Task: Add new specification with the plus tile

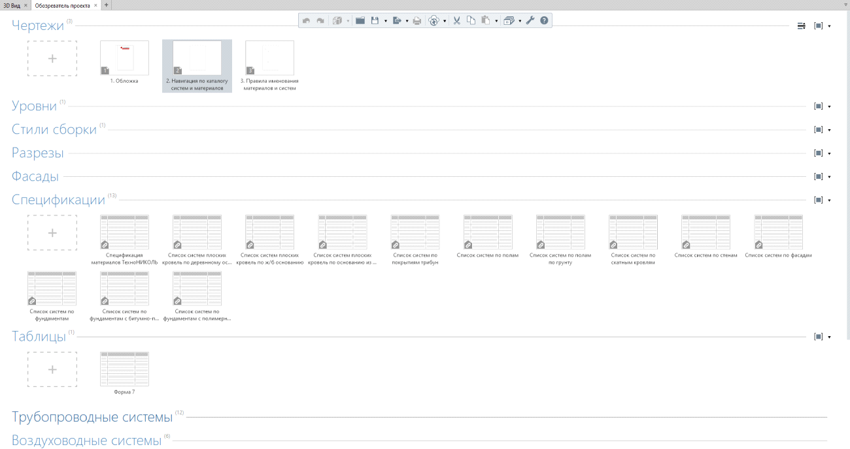Action: [x=52, y=232]
